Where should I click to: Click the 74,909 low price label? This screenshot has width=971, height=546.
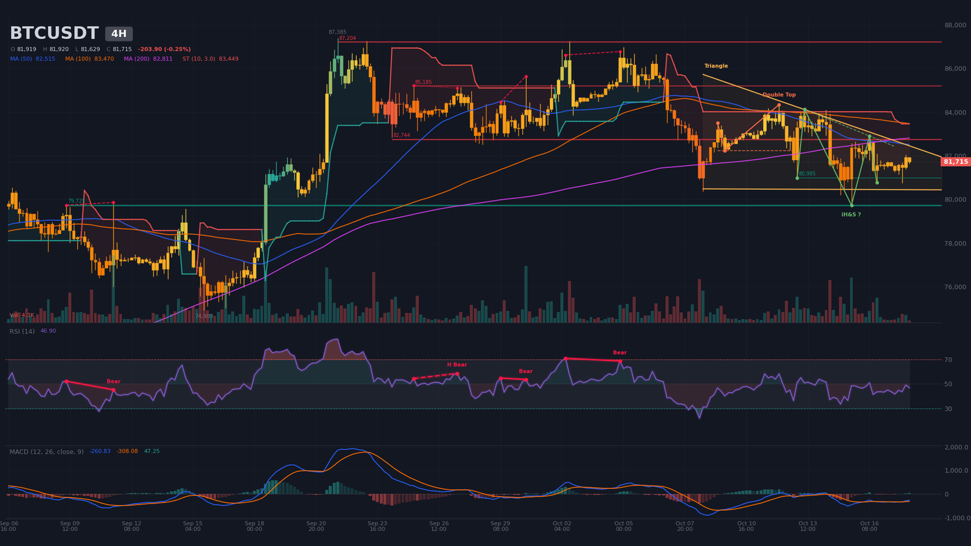204,316
